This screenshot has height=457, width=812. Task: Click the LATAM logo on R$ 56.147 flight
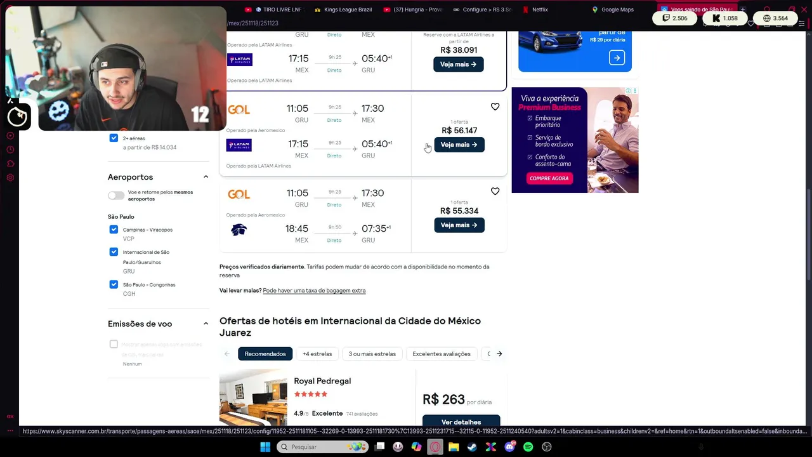[239, 145]
